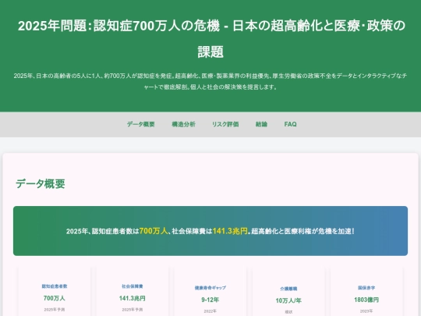The image size is (421, 316).
Task: Jump to the 結論 section
Action: [x=261, y=124]
